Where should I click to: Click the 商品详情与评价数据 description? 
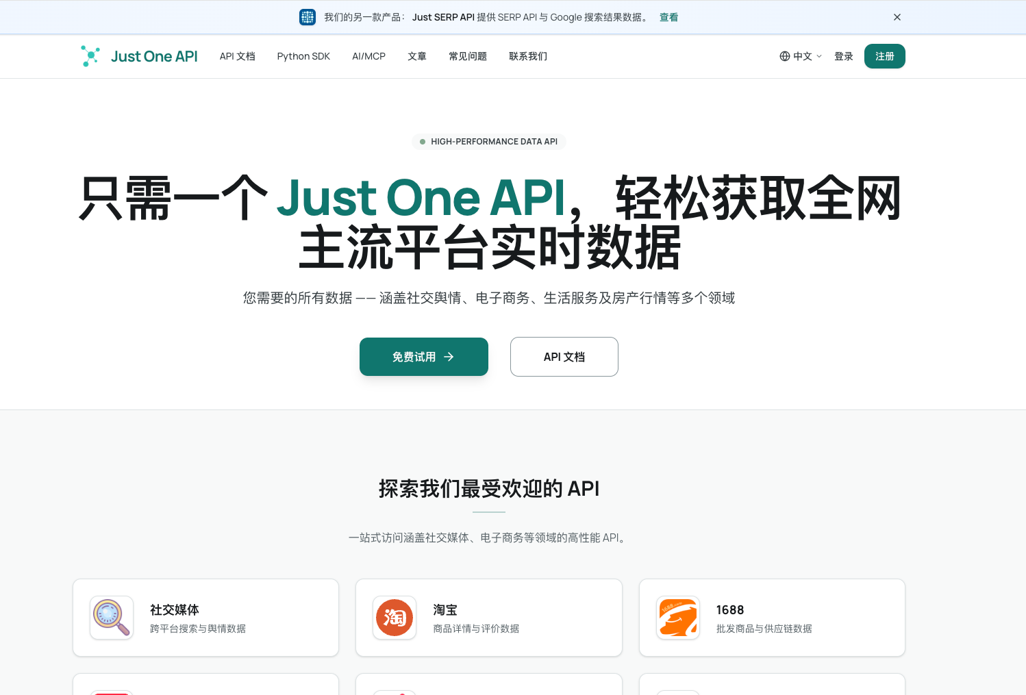tap(476, 629)
